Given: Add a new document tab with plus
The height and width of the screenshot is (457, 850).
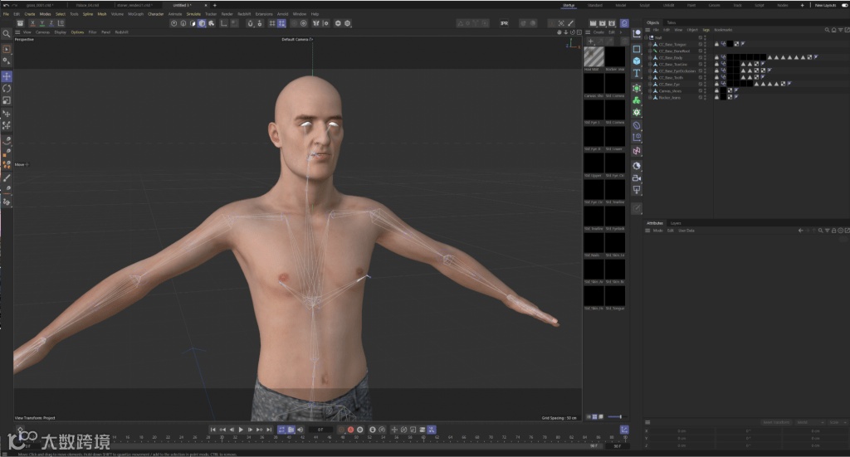Looking at the screenshot, I should pos(215,6).
